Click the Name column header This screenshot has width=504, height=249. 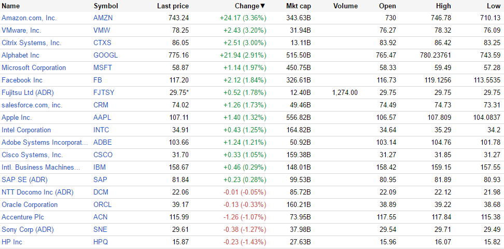coord(11,6)
